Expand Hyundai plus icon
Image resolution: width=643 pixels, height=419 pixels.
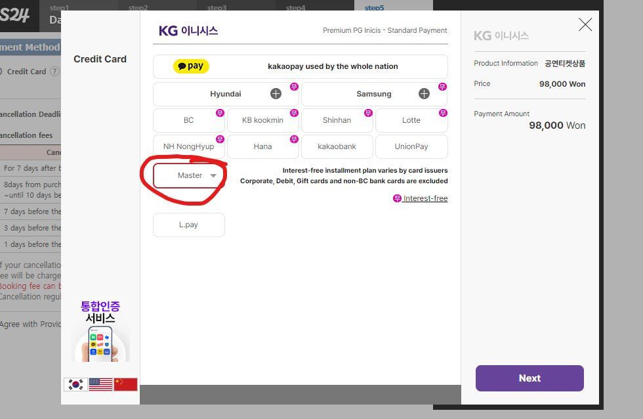click(276, 94)
